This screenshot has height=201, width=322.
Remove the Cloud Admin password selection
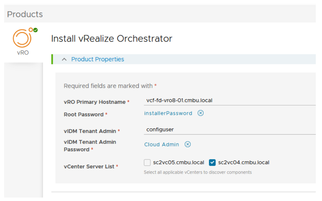(x=187, y=144)
